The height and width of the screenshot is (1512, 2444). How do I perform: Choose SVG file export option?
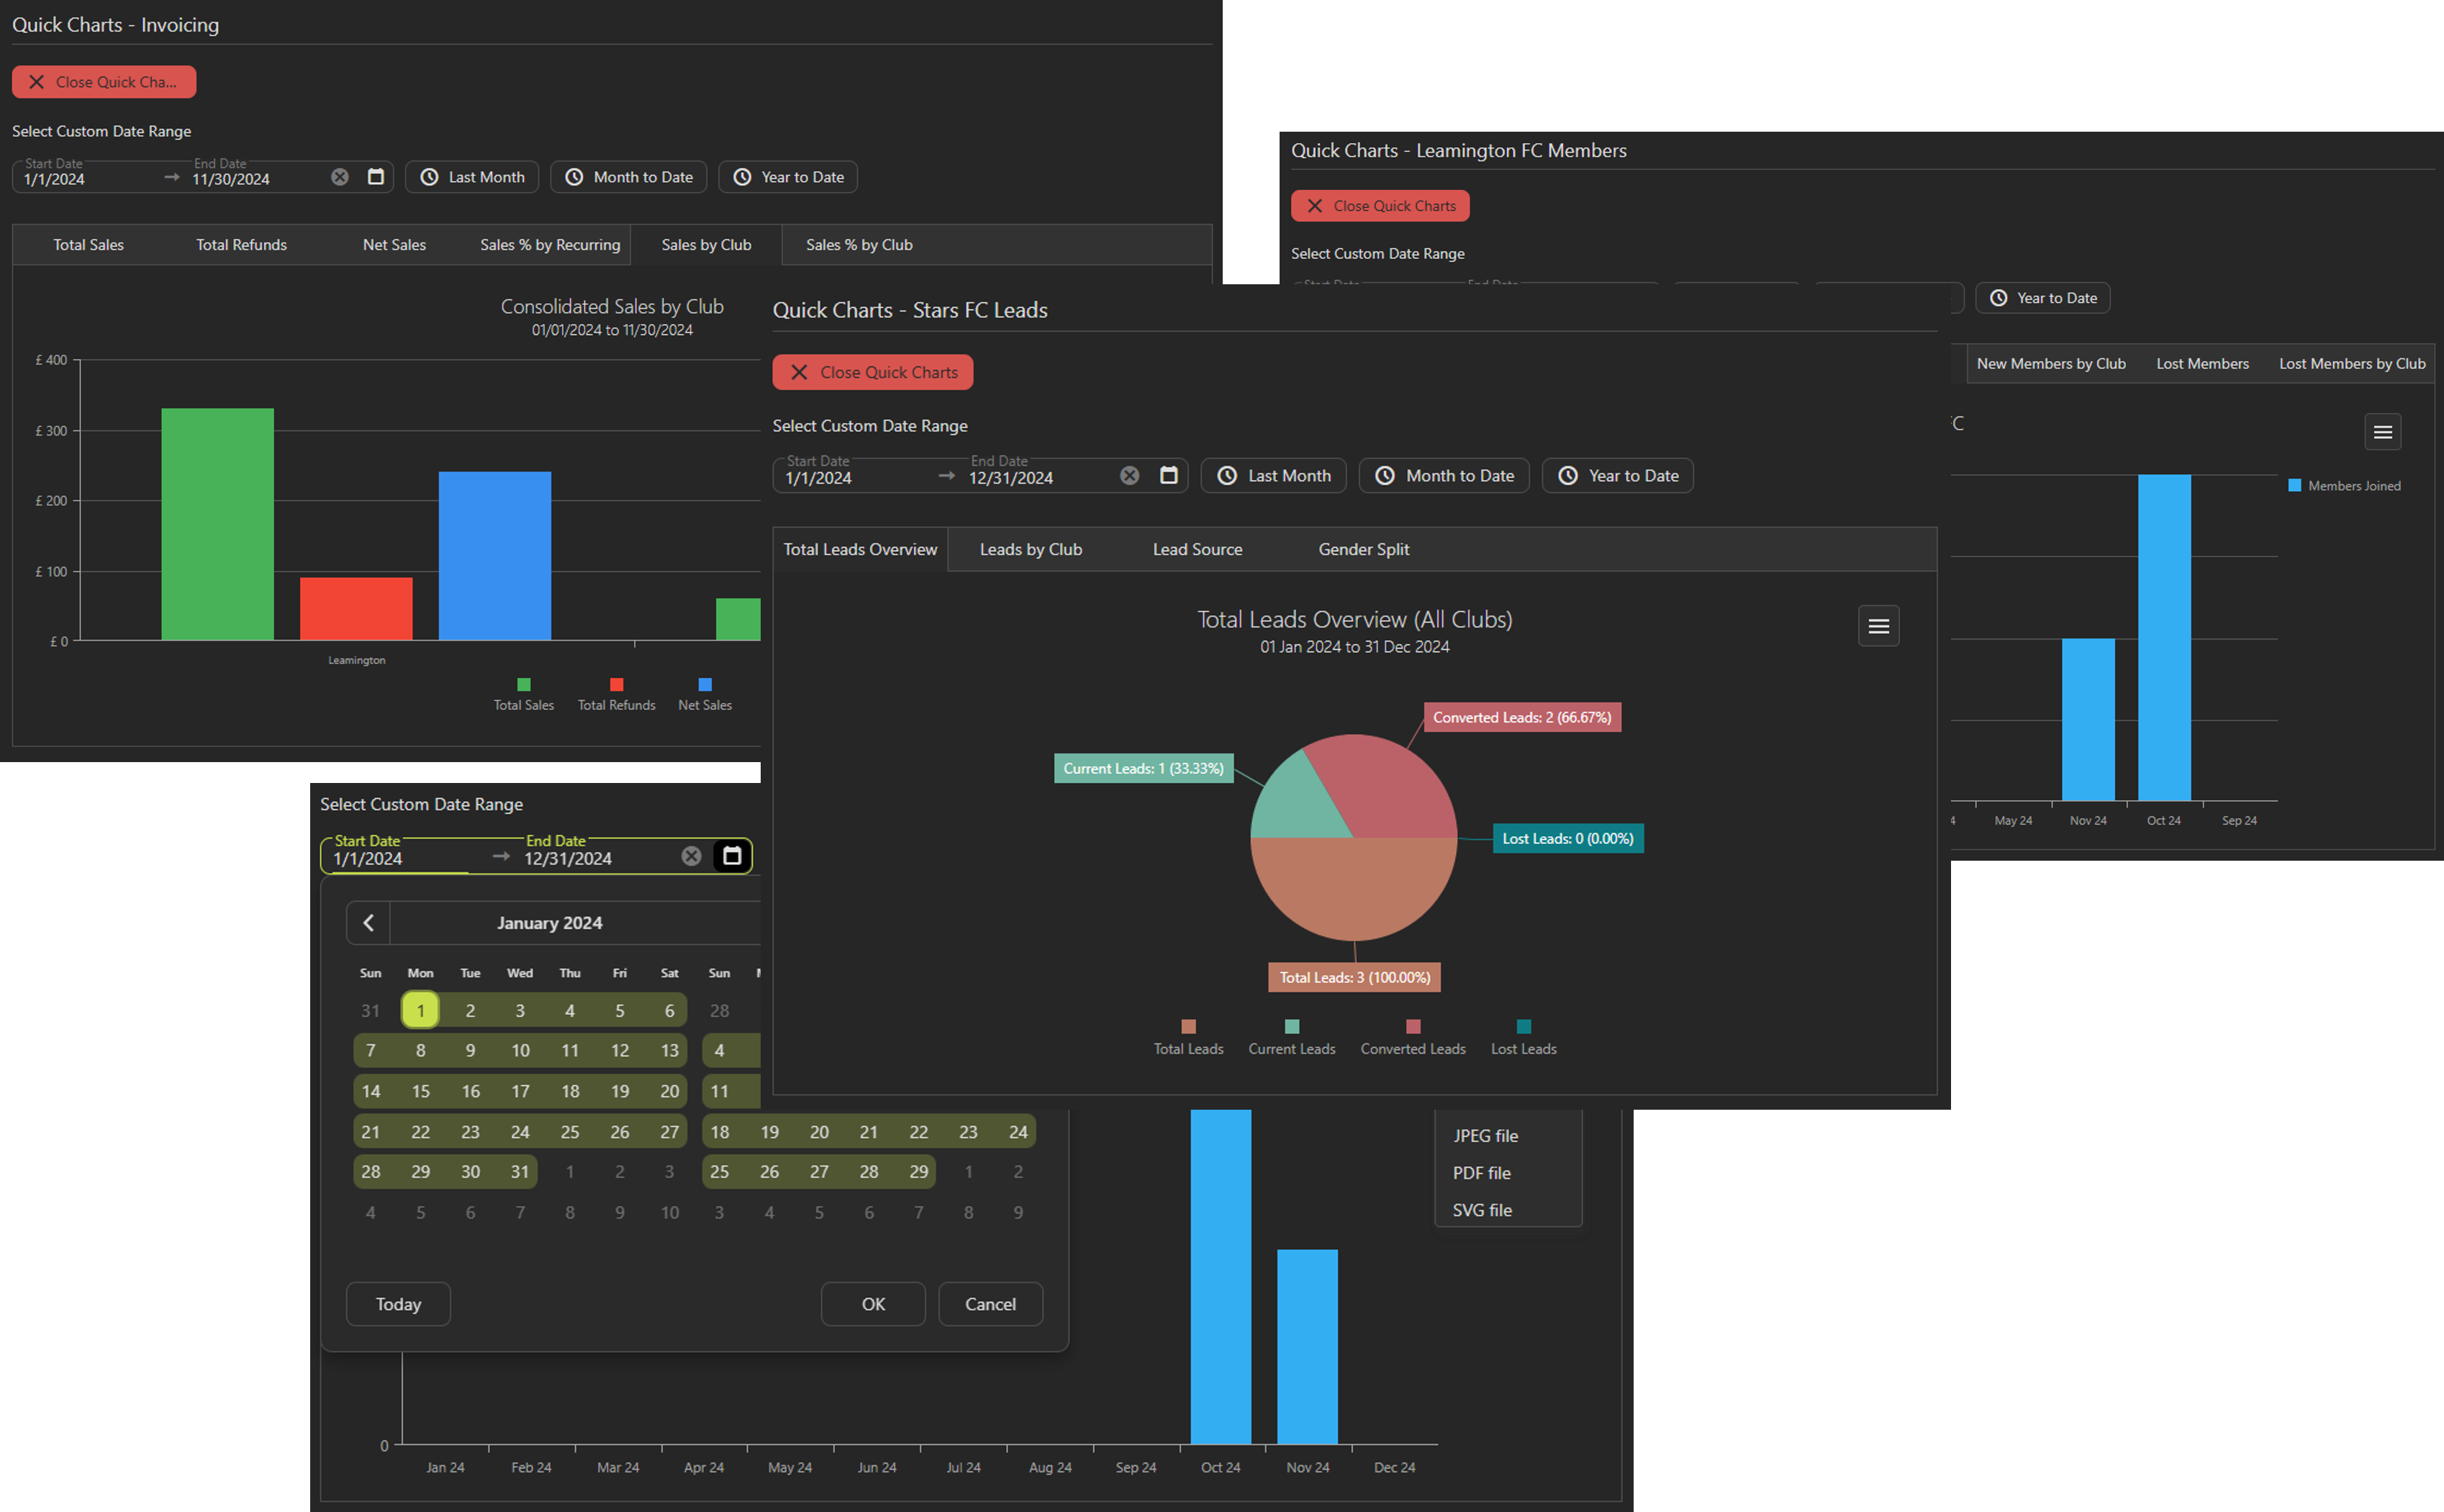tap(1481, 1210)
